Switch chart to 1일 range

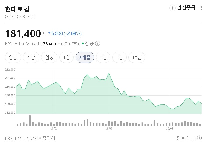pos(66,58)
